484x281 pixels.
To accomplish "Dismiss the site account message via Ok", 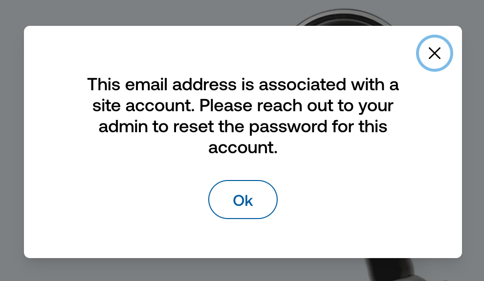I will click(x=243, y=200).
